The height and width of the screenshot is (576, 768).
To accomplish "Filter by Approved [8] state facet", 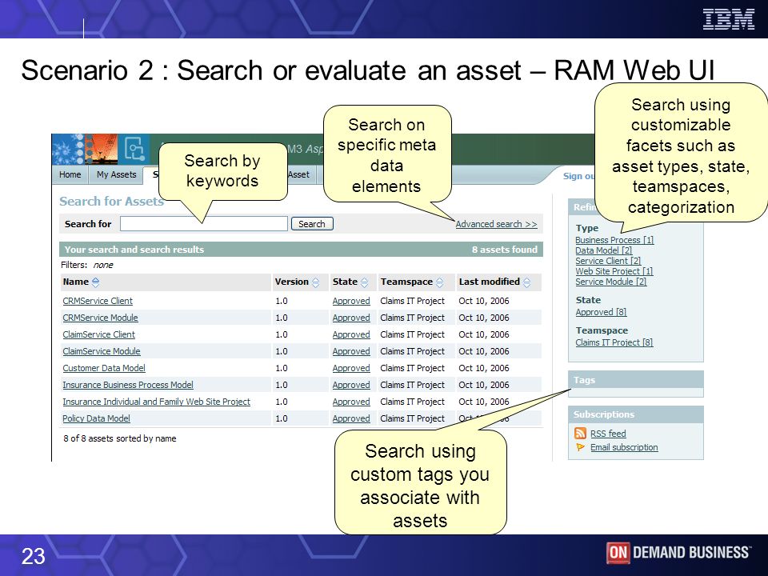I will click(x=601, y=312).
